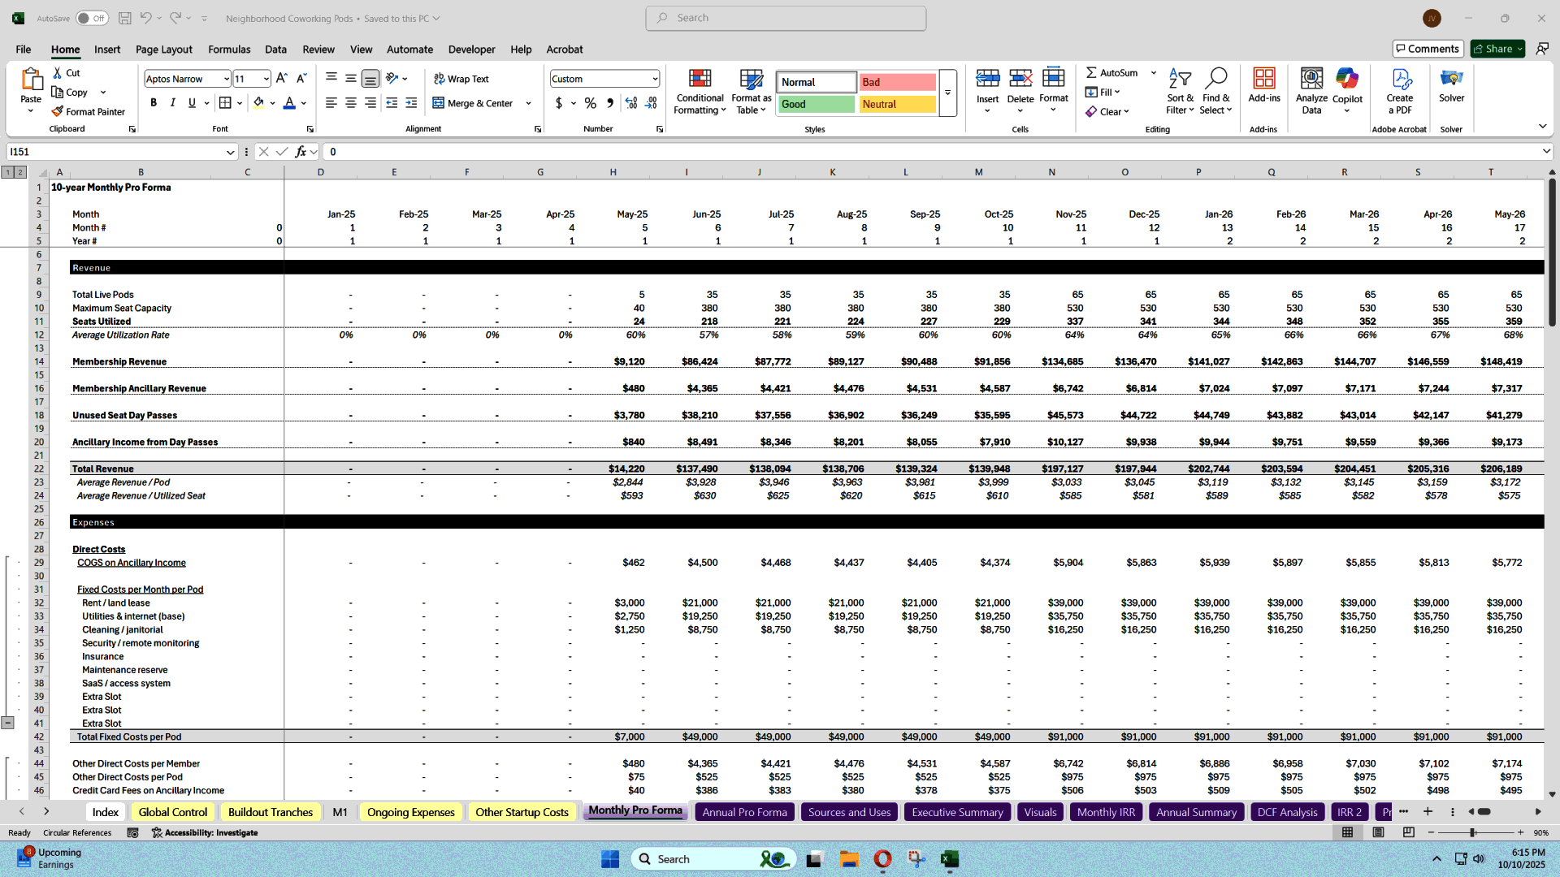
Task: Toggle the AutoSave switch
Action: (92, 18)
